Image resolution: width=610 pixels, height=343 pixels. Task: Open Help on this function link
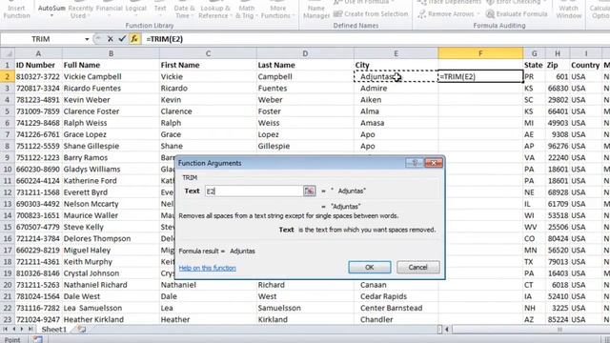(207, 268)
